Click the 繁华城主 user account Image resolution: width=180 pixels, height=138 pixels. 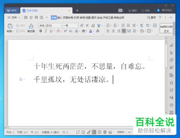coord(165,10)
